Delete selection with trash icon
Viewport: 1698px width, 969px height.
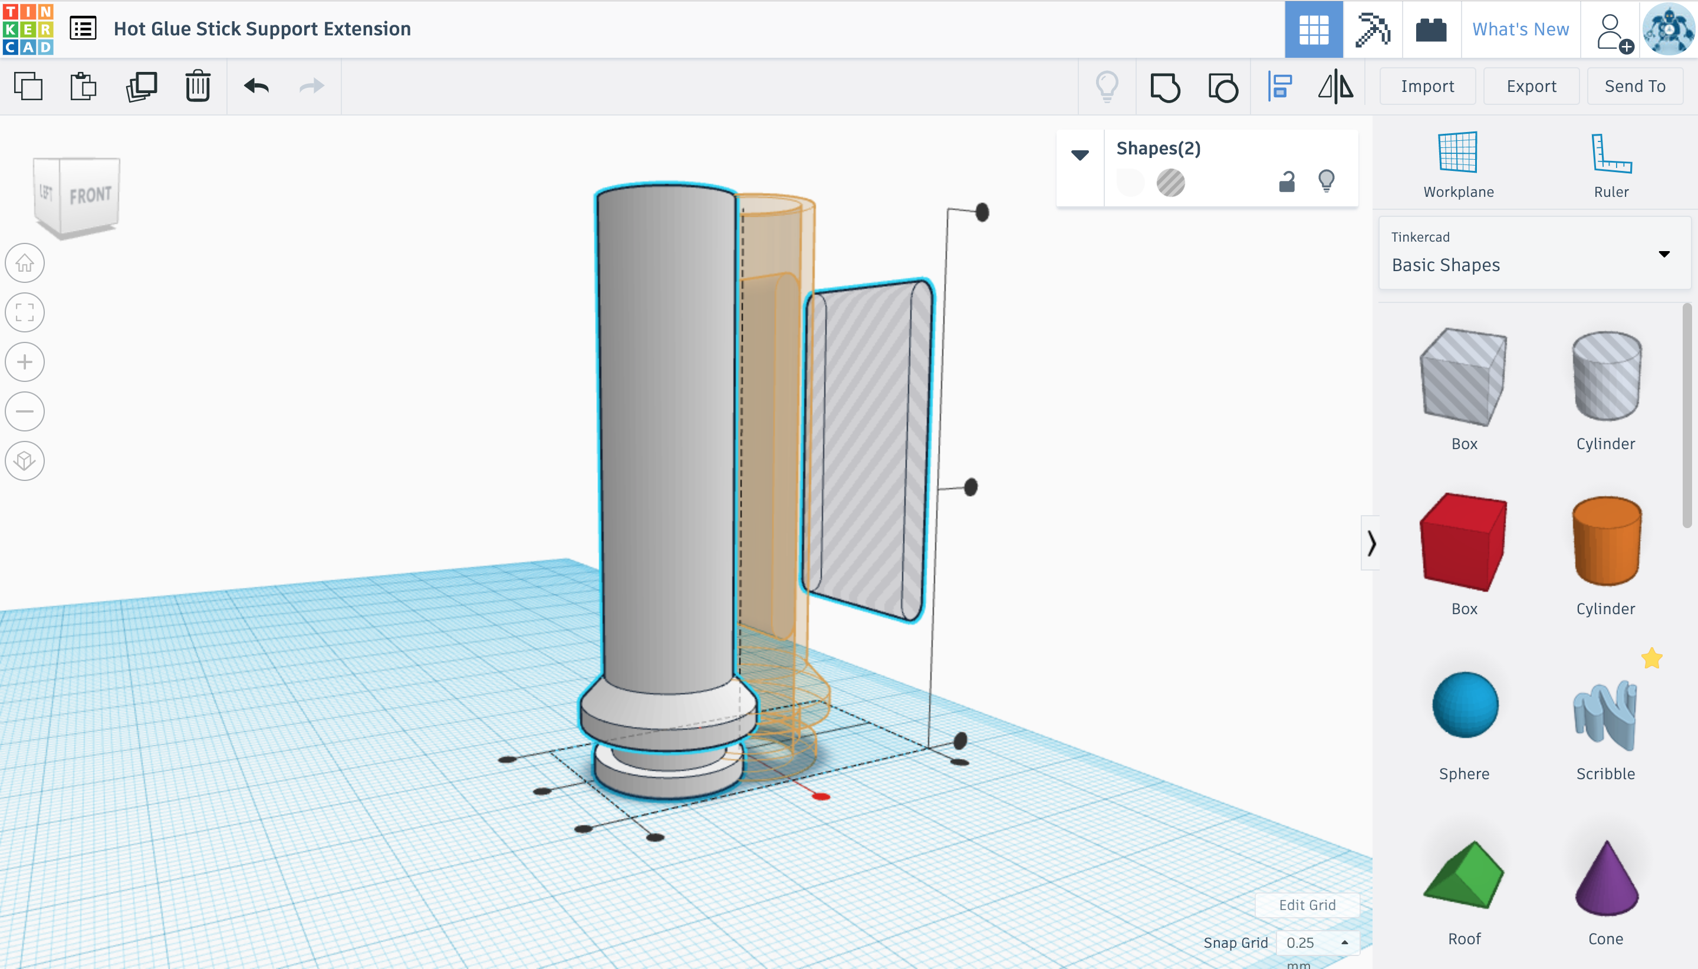pyautogui.click(x=198, y=87)
